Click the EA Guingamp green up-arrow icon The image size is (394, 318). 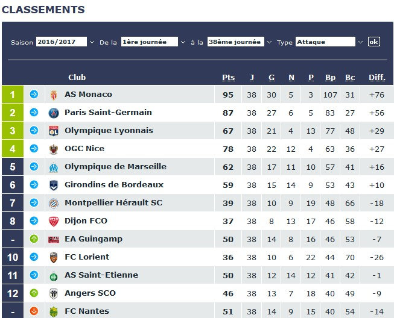point(34,239)
